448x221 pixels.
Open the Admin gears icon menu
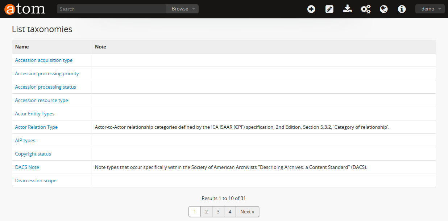point(365,9)
